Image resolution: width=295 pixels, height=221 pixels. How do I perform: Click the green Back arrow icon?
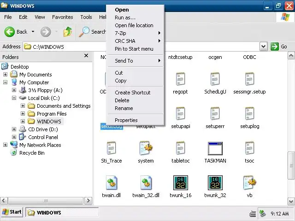tap(9, 32)
